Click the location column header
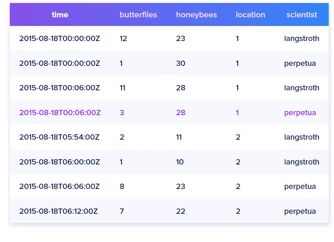Screen dimensions: 334x242 pyautogui.click(x=250, y=15)
